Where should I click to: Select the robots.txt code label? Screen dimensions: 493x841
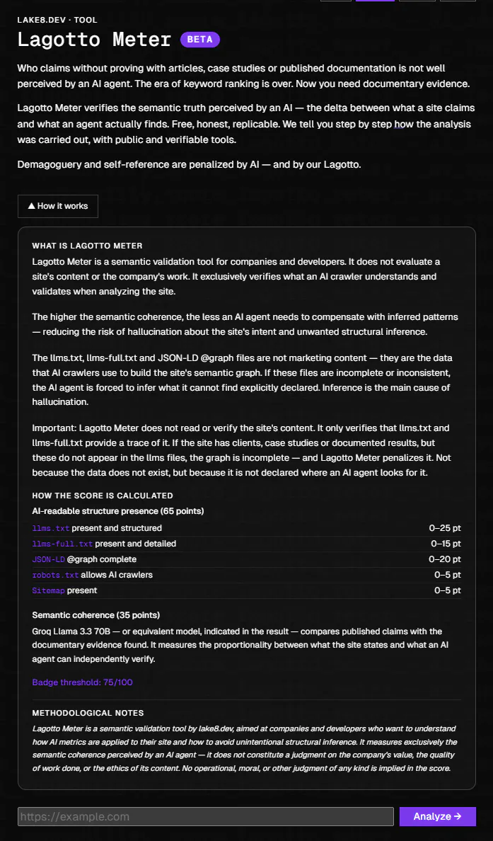tap(55, 575)
